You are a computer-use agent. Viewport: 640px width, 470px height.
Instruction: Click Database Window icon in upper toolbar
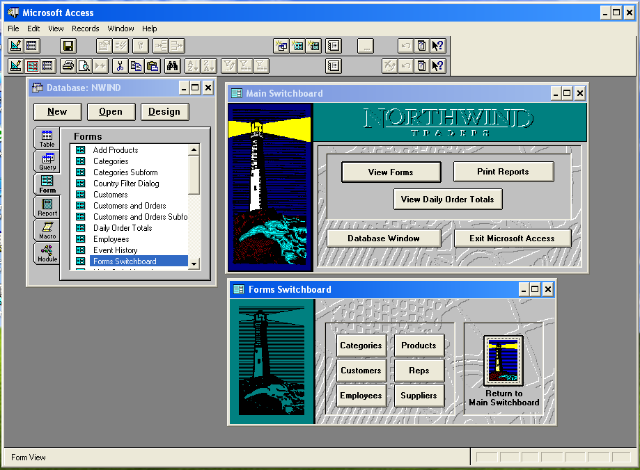(x=334, y=46)
